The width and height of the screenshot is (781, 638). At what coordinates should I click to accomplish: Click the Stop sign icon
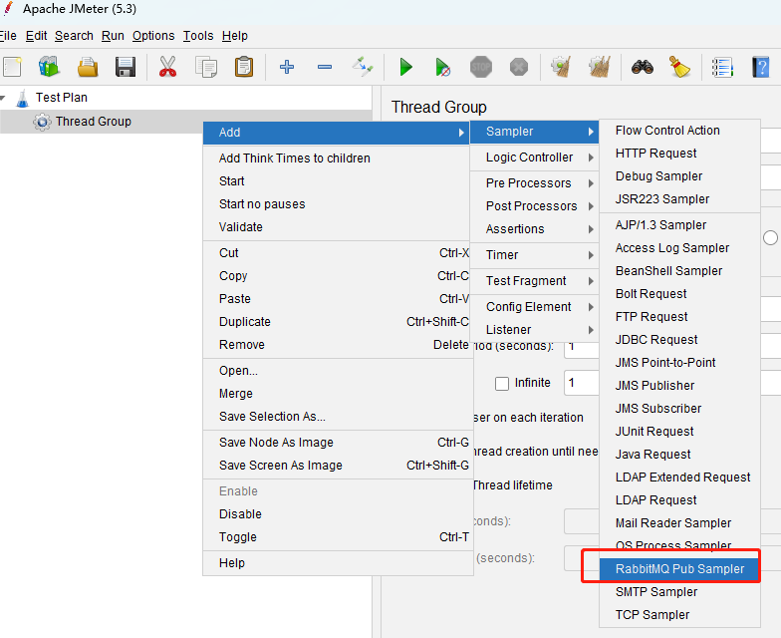coord(481,67)
